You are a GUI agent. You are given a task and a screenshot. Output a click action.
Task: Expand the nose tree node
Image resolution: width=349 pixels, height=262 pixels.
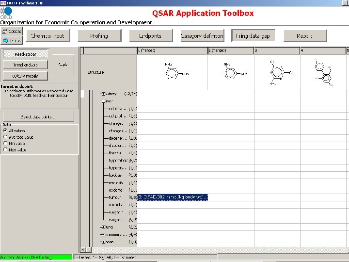point(103,242)
